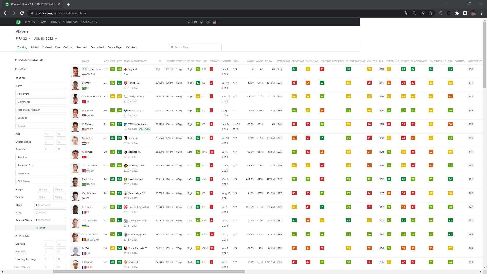This screenshot has width=487, height=274.
Task: Click the Hellas Verona club crest
Action: click(125, 111)
